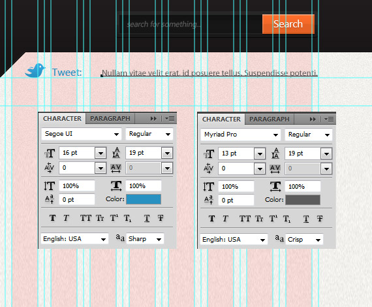Toggle All Caps in Myriad Pro panel
Screen dimensions: 372x307
(x=245, y=219)
